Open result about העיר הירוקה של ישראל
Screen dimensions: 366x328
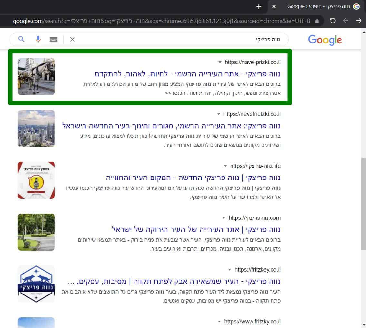point(196,229)
